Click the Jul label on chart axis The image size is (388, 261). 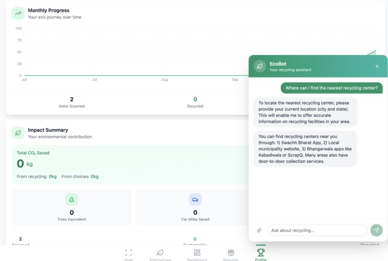coord(94,79)
